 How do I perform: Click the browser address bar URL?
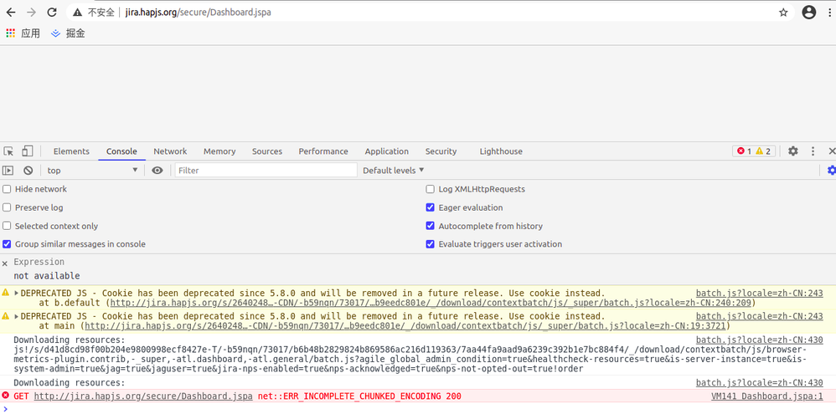[198, 13]
